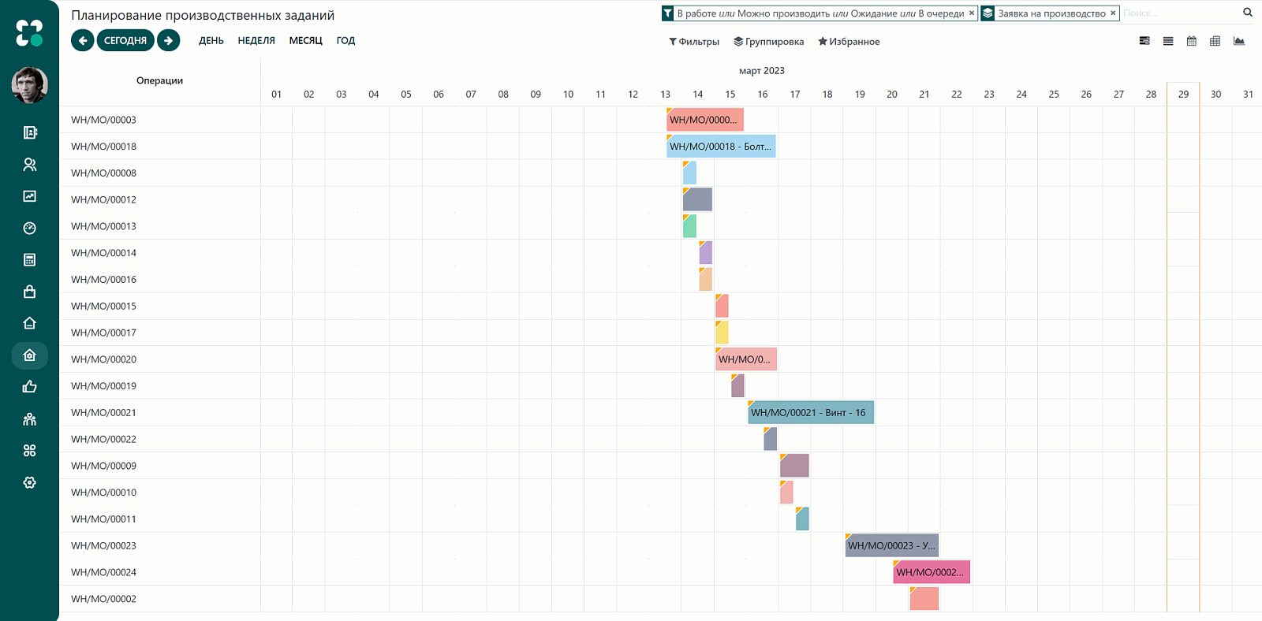
Task: Switch scale to ГОД
Action: point(345,40)
